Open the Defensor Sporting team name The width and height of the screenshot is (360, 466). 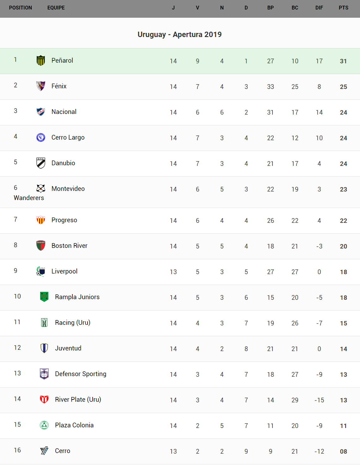[81, 374]
